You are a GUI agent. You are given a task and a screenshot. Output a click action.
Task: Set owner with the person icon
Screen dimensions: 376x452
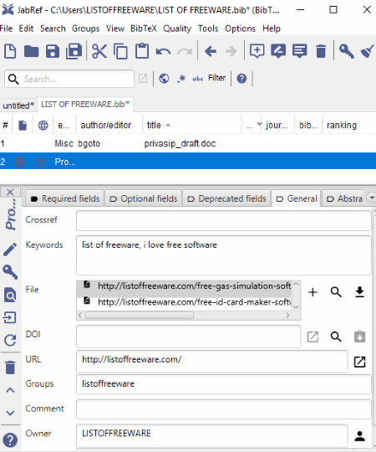359,436
